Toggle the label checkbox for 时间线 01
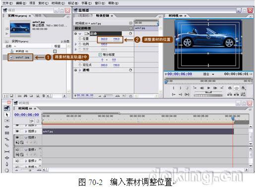255x189 pixels. click(55, 51)
